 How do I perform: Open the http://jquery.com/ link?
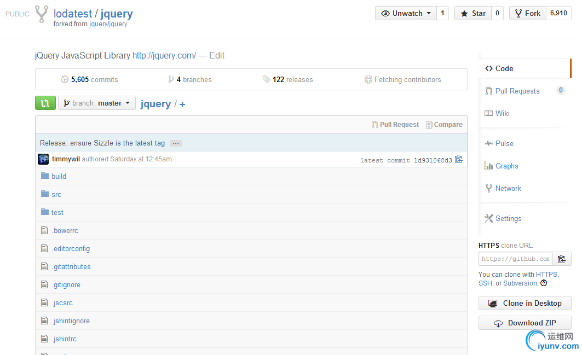click(x=164, y=56)
